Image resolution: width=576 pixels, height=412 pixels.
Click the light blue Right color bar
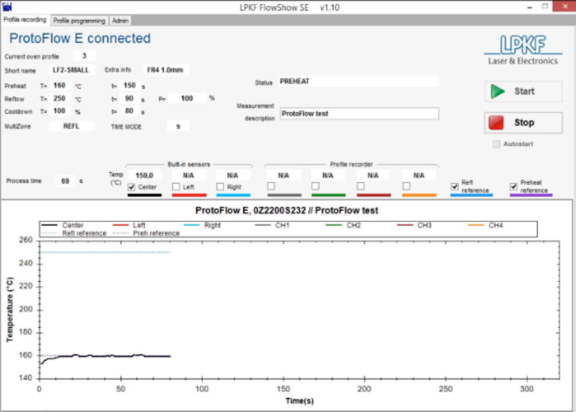tap(233, 195)
